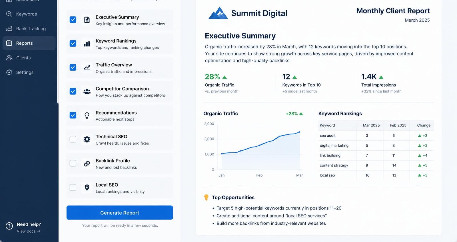Click the Reports document icon in sidebar
This screenshot has height=242, width=457.
tap(9, 43)
